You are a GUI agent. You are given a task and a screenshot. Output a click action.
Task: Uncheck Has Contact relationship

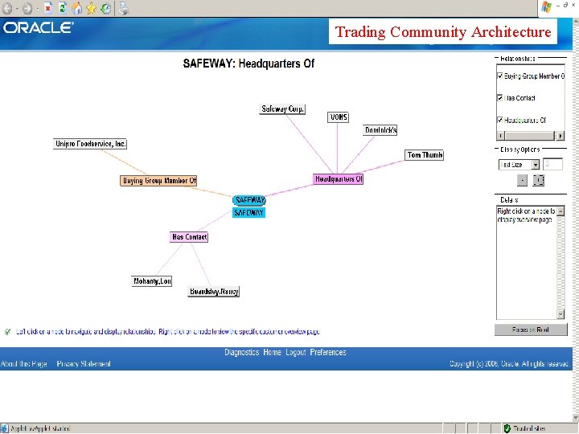[500, 98]
